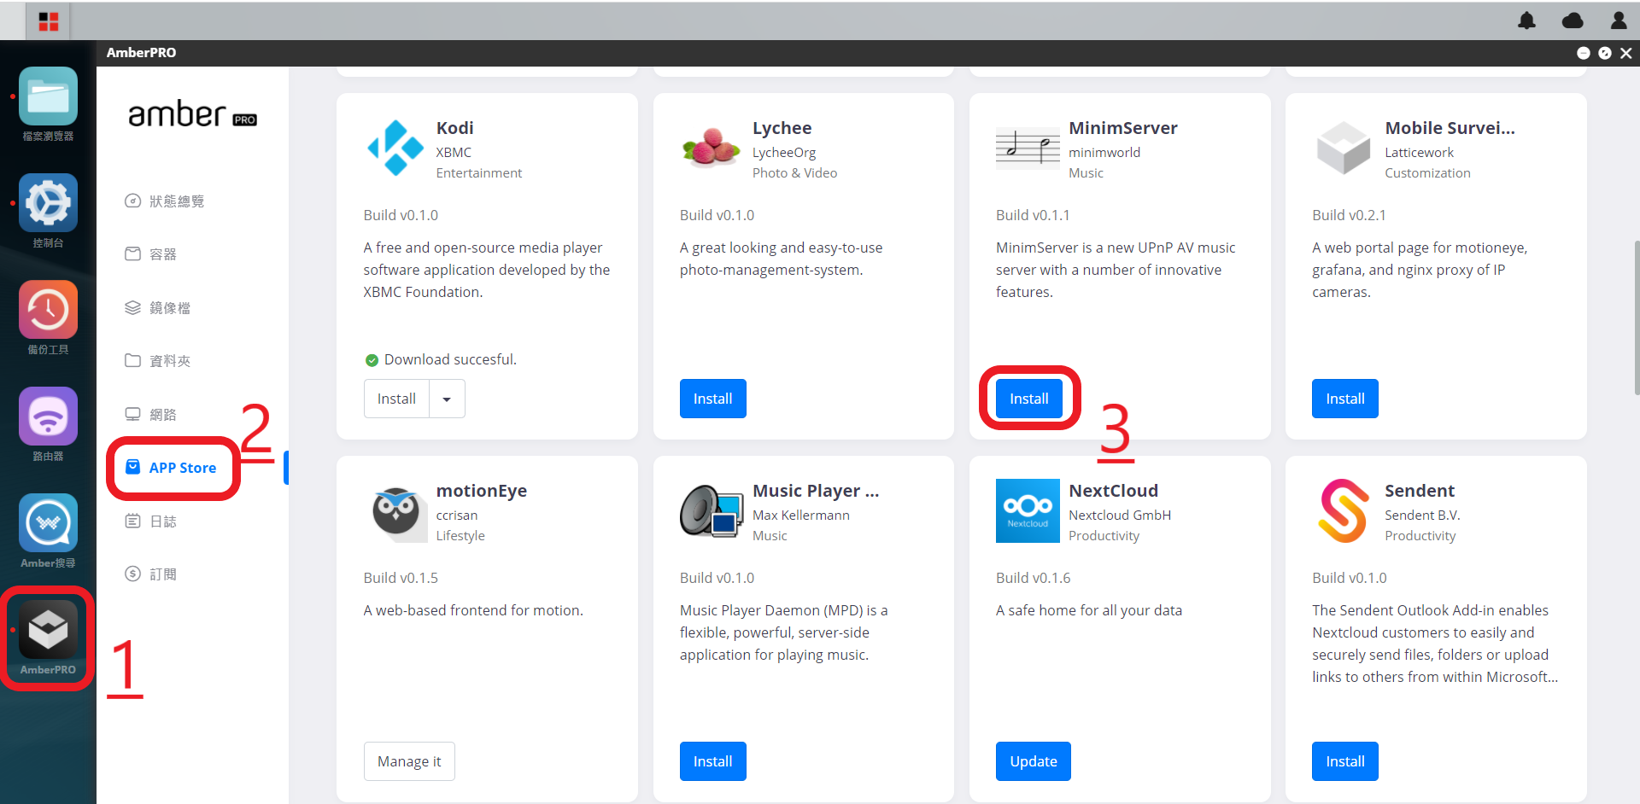Click the Download succesful status text
This screenshot has width=1640, height=804.
[x=450, y=360]
